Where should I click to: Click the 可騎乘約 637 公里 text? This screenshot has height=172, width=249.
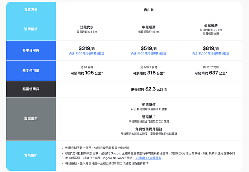tap(211, 73)
